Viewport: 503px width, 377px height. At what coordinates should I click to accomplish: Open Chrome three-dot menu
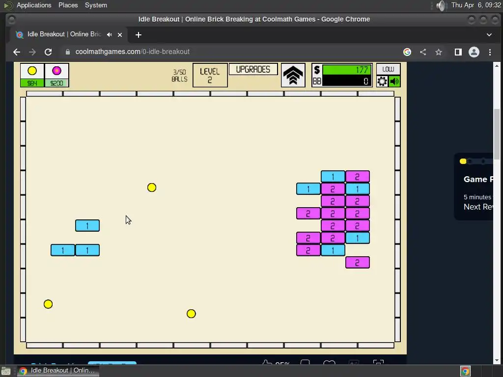(490, 52)
